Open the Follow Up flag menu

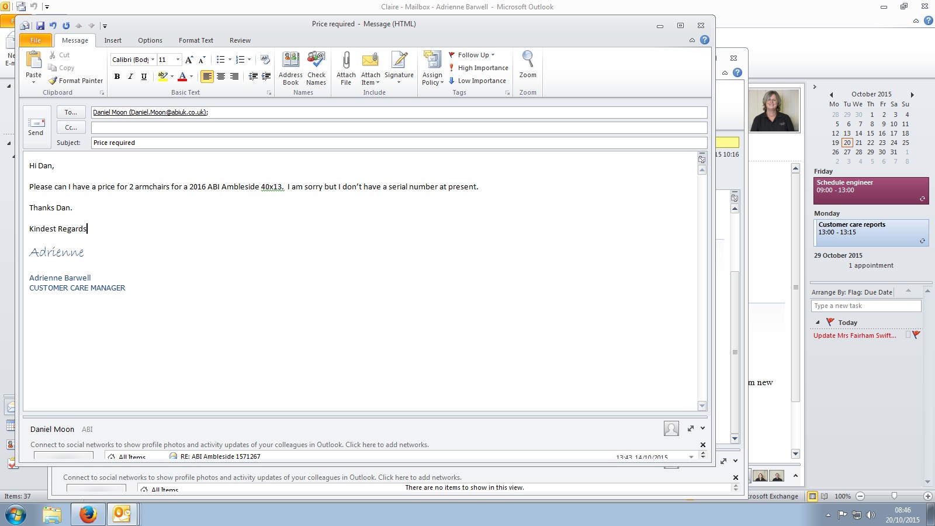pos(472,55)
